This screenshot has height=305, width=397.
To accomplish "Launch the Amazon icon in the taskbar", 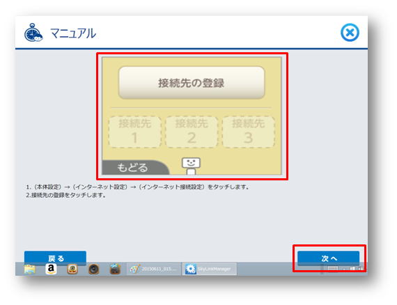I will [x=51, y=269].
